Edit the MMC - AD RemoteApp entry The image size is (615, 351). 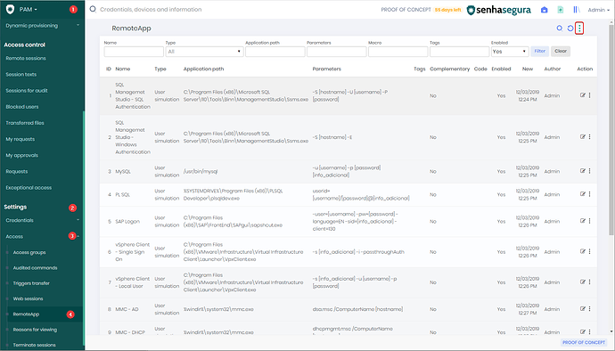(x=582, y=308)
